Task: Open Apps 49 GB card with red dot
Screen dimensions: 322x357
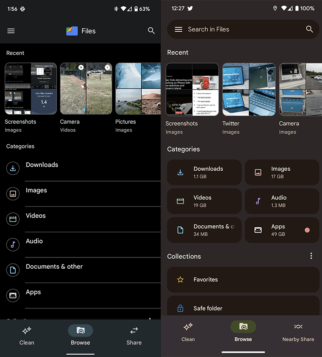Action: coord(282,230)
